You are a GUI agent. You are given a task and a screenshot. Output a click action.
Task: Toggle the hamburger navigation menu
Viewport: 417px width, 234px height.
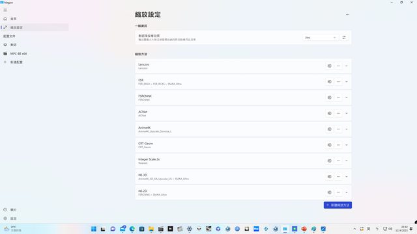(5, 10)
